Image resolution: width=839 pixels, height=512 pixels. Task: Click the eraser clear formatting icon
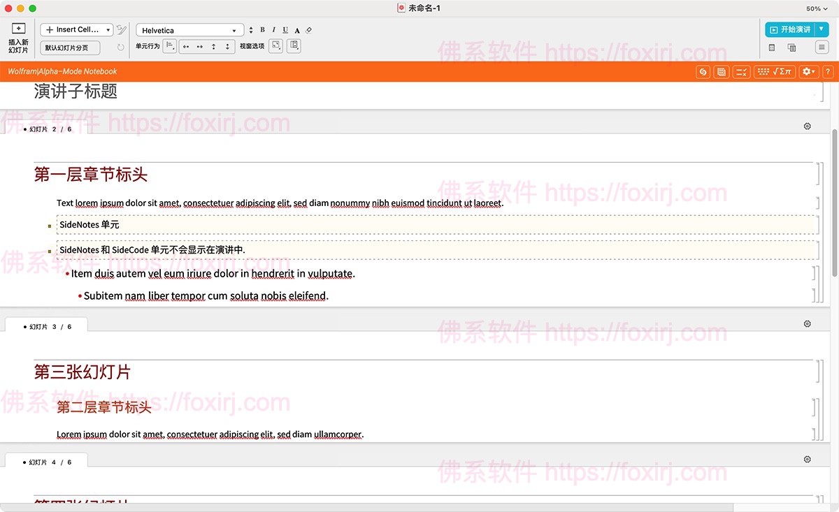pos(309,30)
